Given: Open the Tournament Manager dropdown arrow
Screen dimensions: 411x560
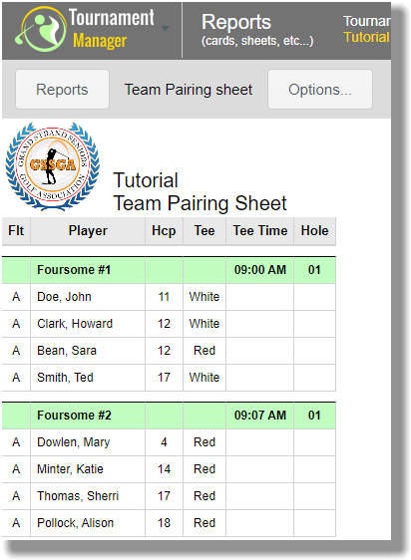Looking at the screenshot, I should pos(166,29).
